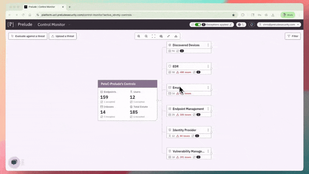Image resolution: width=309 pixels, height=174 pixels.
Task: Click the PeteC-Prelude's Controls card header
Action: click(127, 84)
